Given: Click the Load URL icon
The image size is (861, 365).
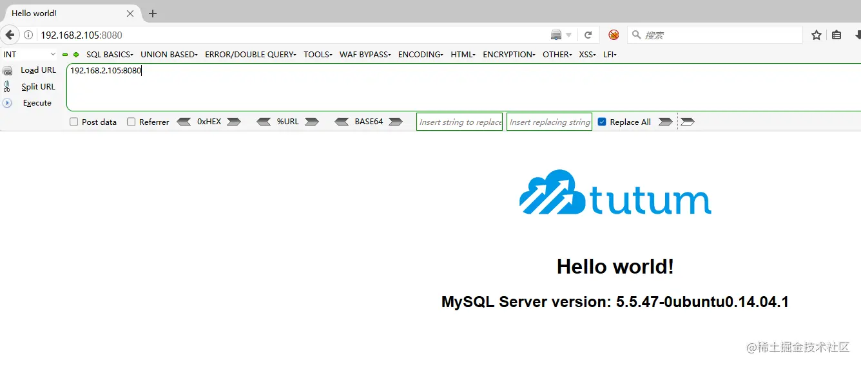Looking at the screenshot, I should 8,71.
